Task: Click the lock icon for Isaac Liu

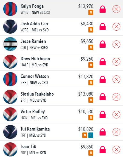Action: [102, 150]
